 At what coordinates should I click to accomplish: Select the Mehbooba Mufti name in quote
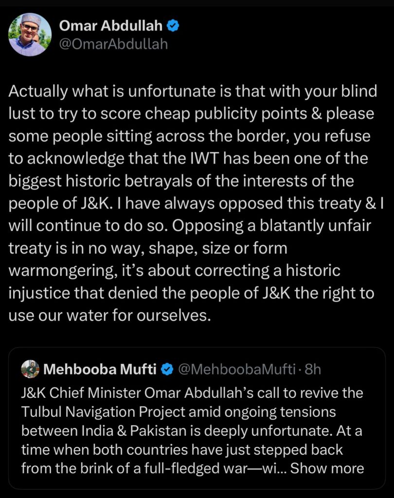[x=100, y=370]
